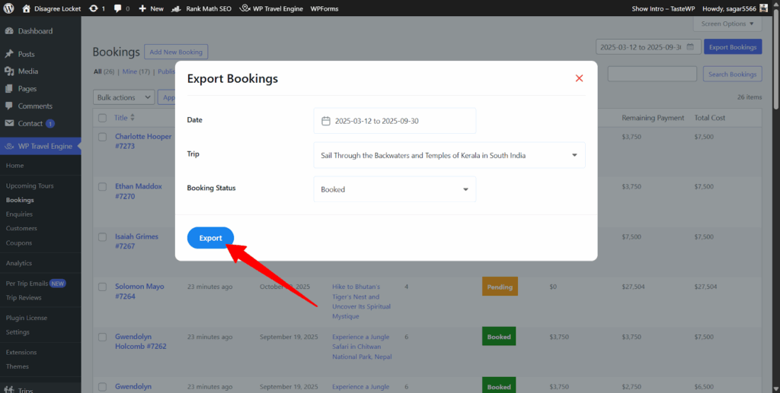780x393 pixels.
Task: Click the search bookings text field
Action: [x=651, y=74]
